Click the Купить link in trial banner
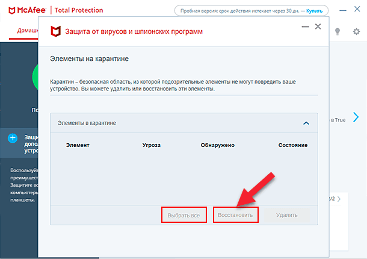This screenshot has height=259, width=367. 314,11
